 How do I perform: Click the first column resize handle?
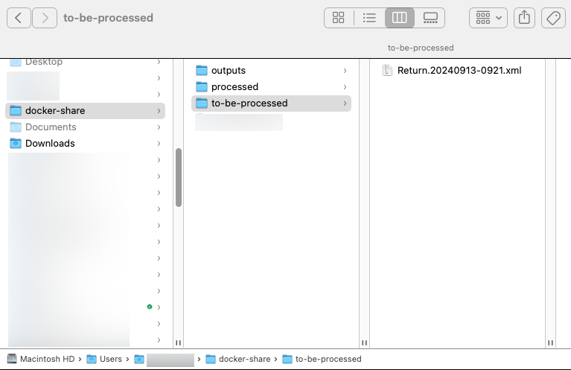[x=179, y=343]
